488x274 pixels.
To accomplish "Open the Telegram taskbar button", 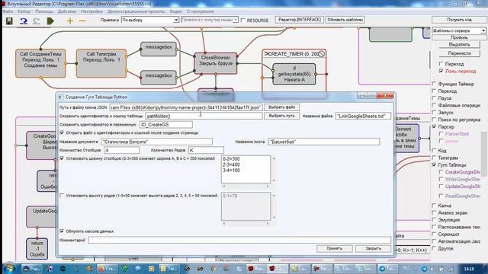I will pos(387,269).
